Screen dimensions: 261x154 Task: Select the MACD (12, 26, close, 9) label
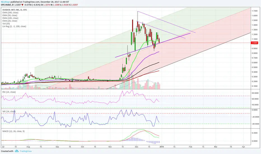point(13,131)
